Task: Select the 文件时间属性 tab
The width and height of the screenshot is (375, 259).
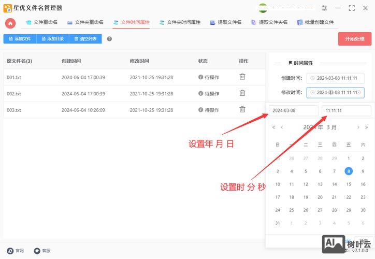Action: pos(131,22)
